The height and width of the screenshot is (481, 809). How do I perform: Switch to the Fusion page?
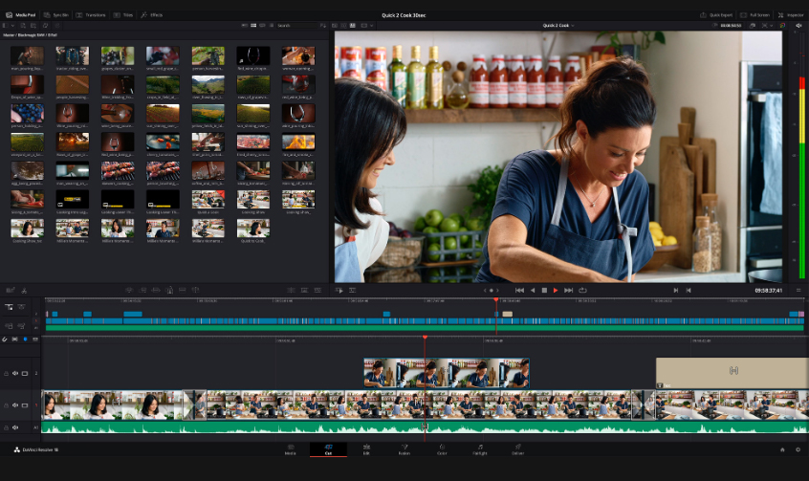click(x=404, y=449)
